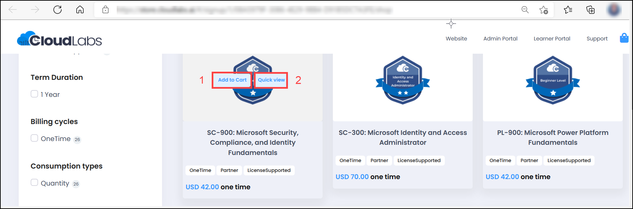Click the Partner tag on SC-900 card
This screenshot has height=209, width=633.
click(x=229, y=170)
